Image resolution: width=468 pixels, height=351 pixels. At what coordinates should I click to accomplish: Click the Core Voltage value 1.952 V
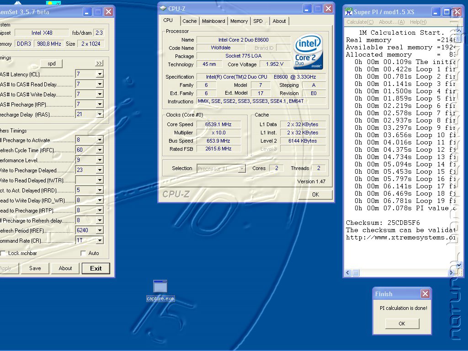(x=274, y=64)
